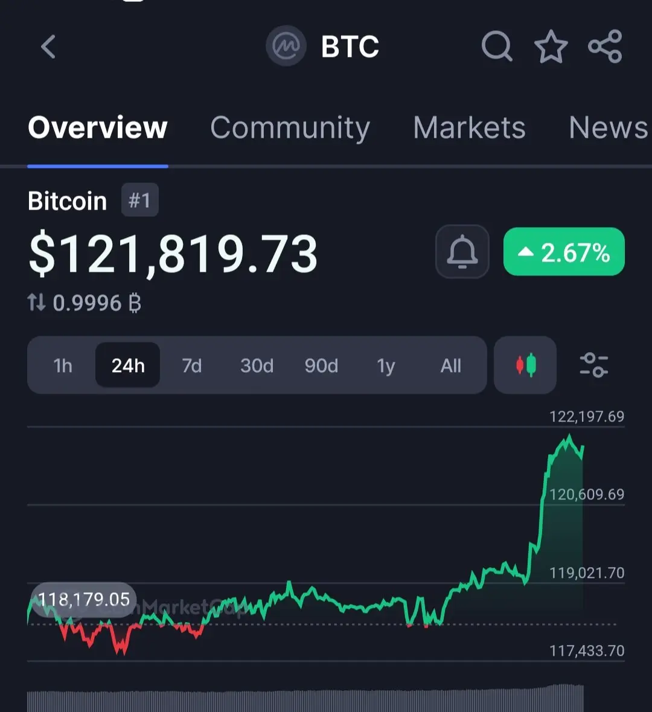
Task: Select the 24h time range
Action: (127, 365)
